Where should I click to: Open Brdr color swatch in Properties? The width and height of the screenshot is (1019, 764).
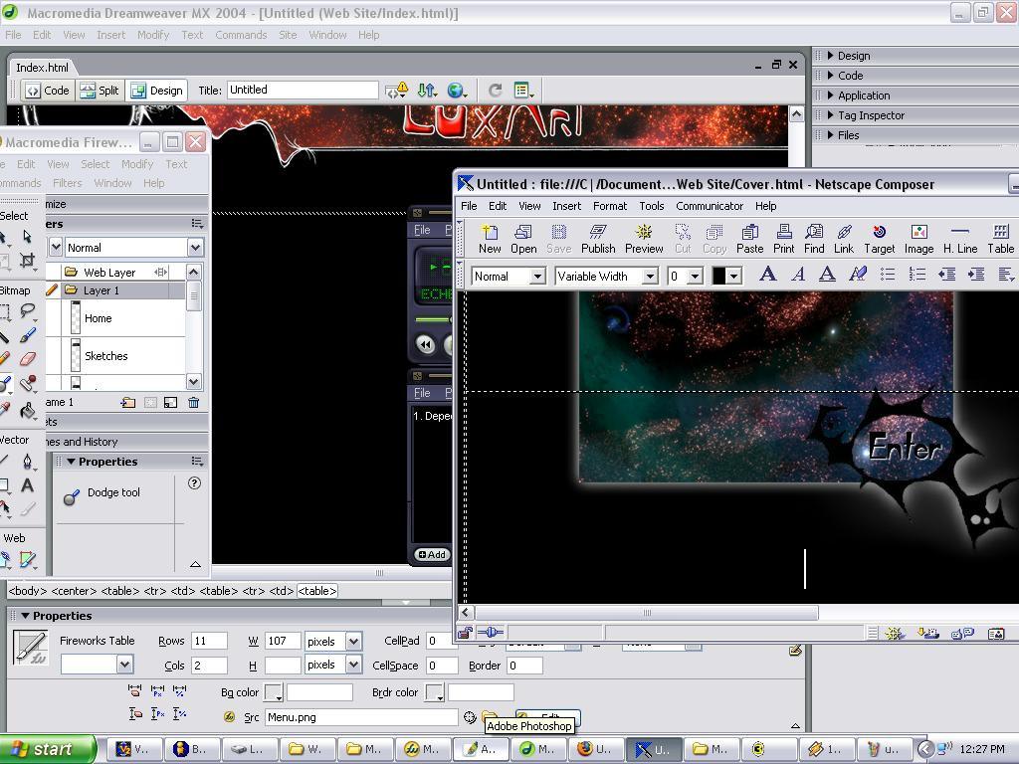click(434, 692)
